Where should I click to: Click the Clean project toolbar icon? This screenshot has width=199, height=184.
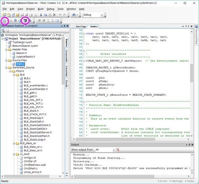[x=11, y=21]
